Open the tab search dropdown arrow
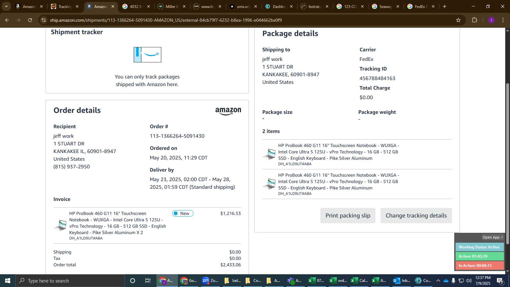 6,6
